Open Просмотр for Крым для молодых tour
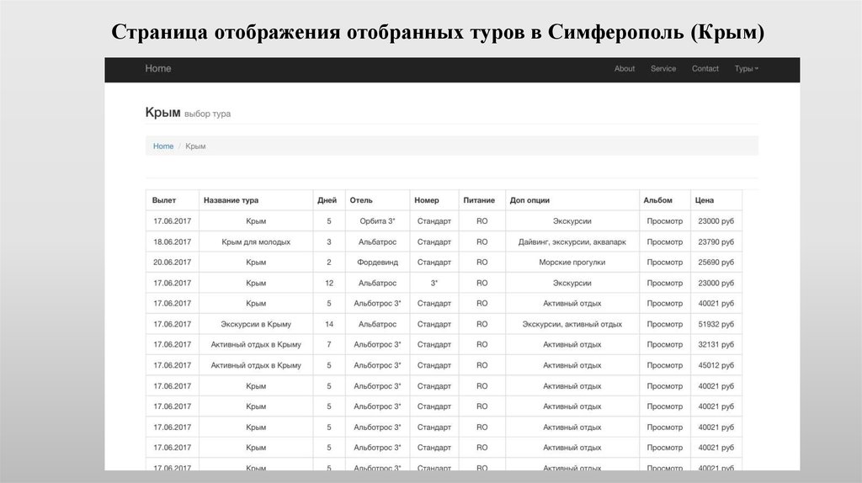This screenshot has height=483, width=862. pyautogui.click(x=664, y=241)
